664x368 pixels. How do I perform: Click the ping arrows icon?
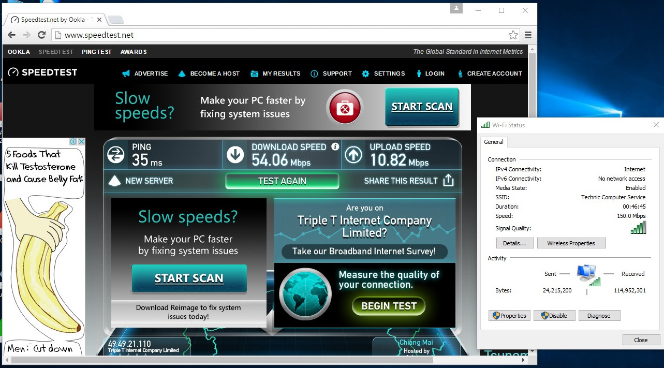(115, 155)
